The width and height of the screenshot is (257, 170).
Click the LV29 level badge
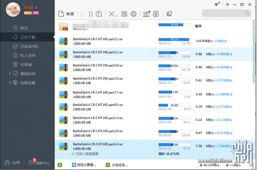click(x=28, y=13)
